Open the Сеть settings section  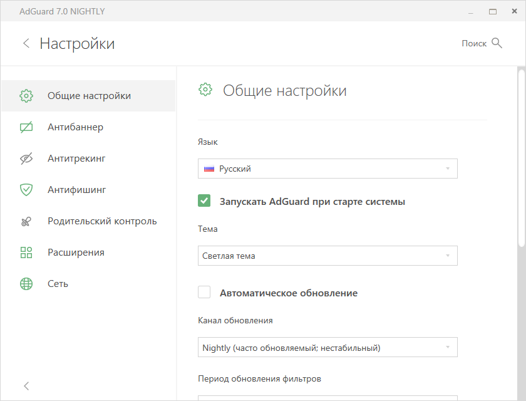pyautogui.click(x=88, y=284)
